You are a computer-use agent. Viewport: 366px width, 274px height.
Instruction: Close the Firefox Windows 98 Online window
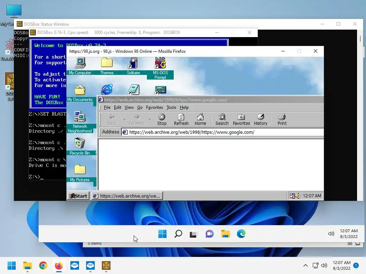point(315,51)
